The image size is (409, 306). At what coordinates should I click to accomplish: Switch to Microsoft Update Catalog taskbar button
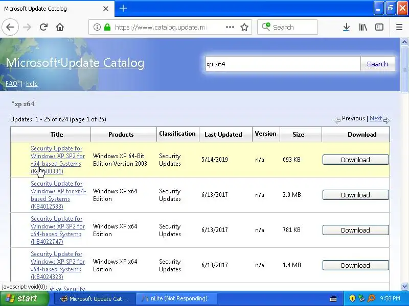[x=95, y=298]
